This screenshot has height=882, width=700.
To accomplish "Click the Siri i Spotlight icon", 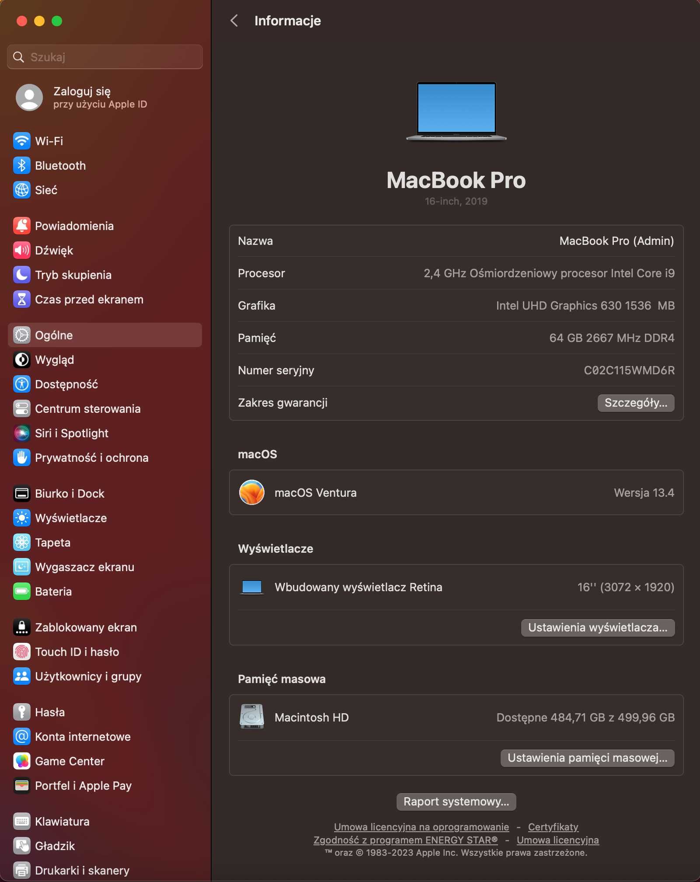I will point(22,433).
